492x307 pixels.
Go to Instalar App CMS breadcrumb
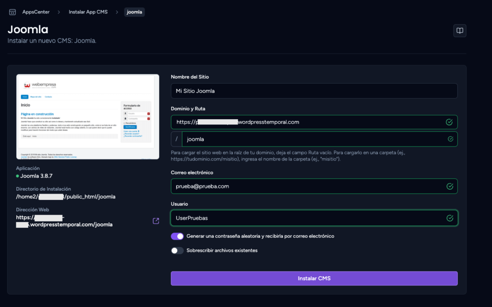[x=88, y=12]
